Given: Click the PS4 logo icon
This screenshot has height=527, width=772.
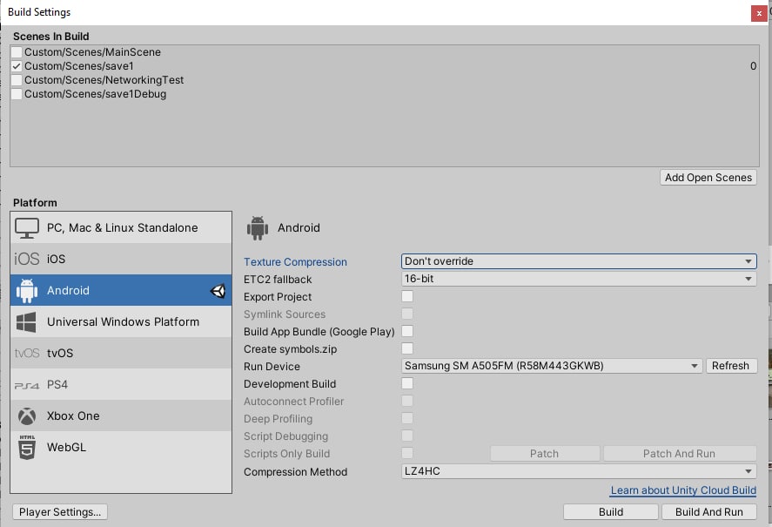Looking at the screenshot, I should [27, 386].
